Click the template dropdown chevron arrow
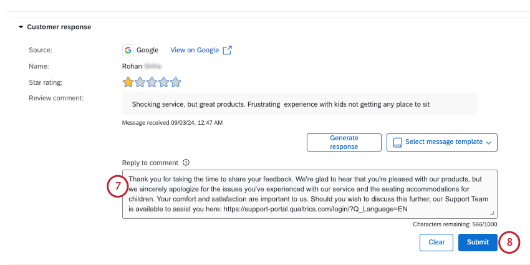This screenshot has width=530, height=265. 488,143
